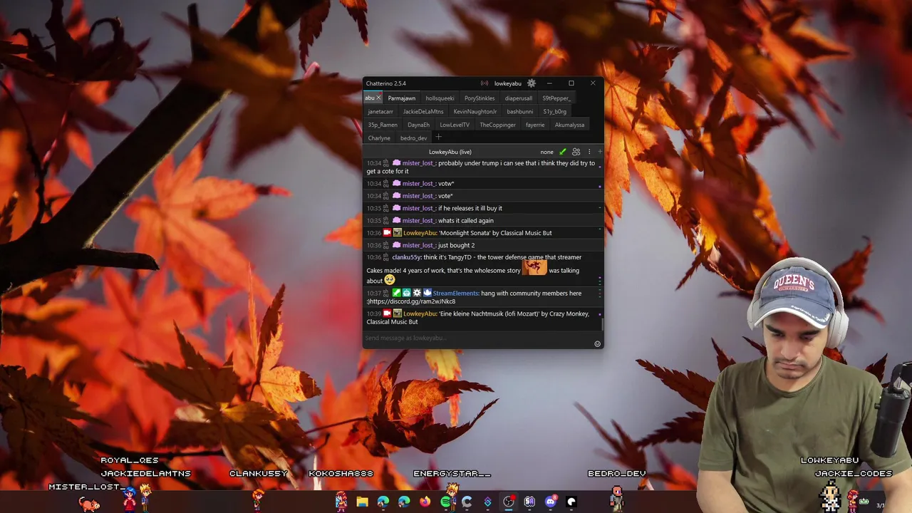Click StreamElements gear badge
The height and width of the screenshot is (513, 912).
[x=417, y=293]
